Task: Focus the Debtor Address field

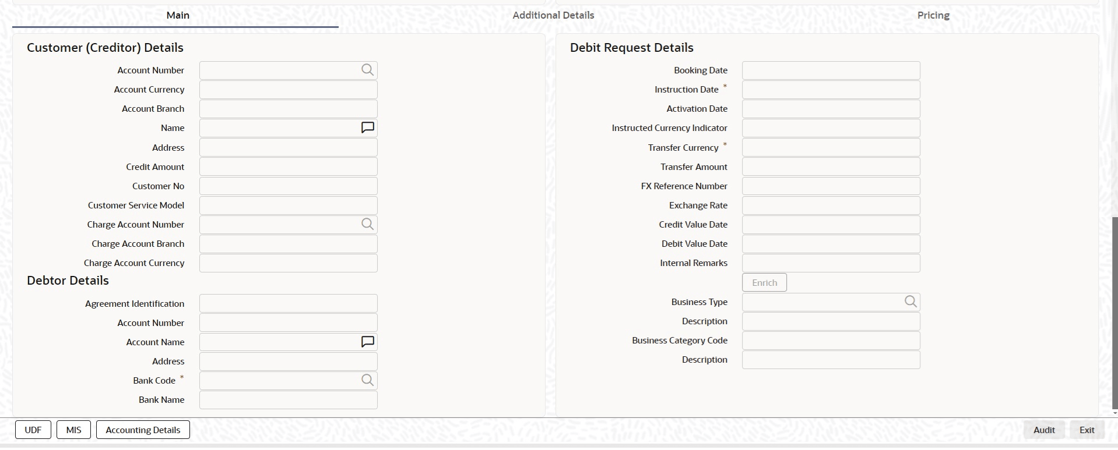Action: coord(289,361)
